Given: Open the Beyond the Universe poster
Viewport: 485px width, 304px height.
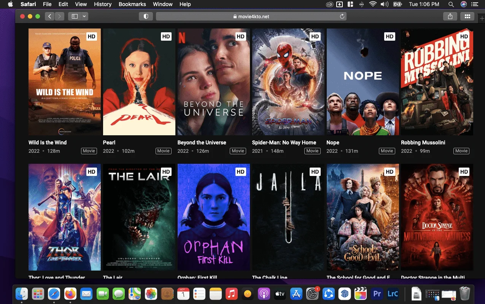Looking at the screenshot, I should (x=214, y=82).
